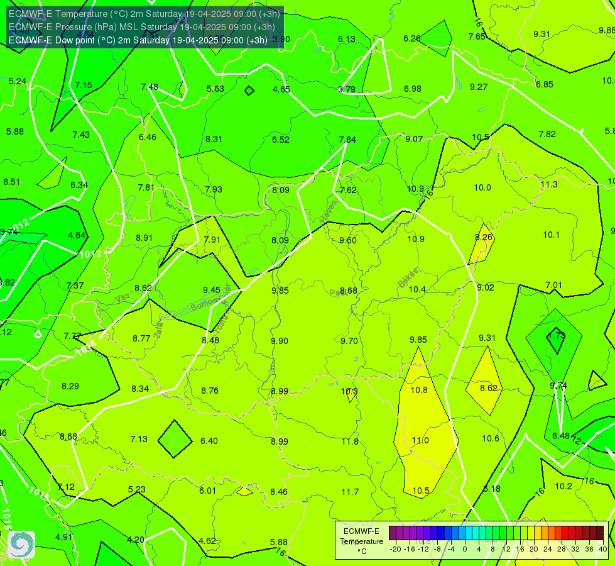Click the dew point value 6.48
The width and height of the screenshot is (615, 566).
[x=561, y=436]
